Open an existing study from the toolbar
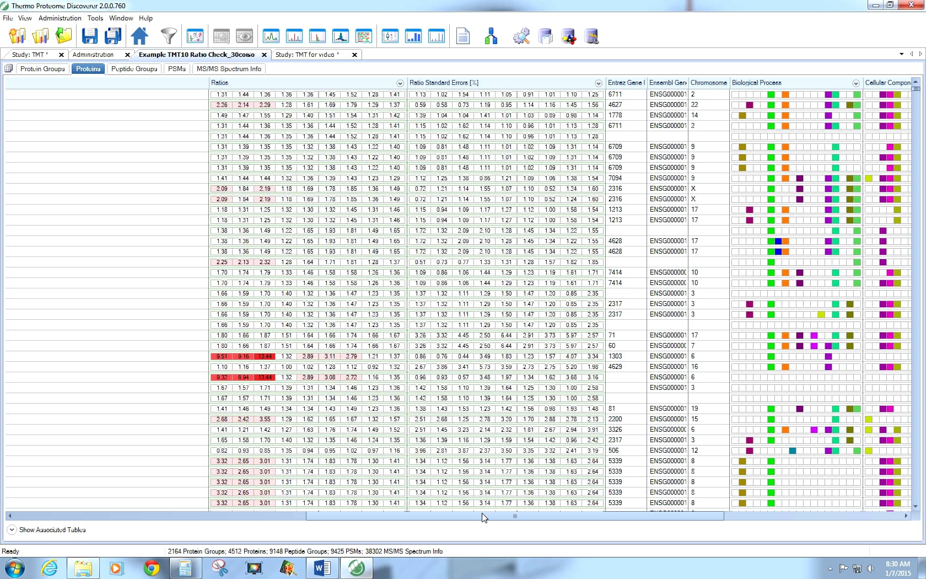This screenshot has height=579, width=926. coord(41,36)
